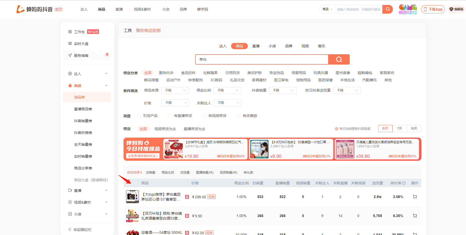Open the 佣金比例 dropdown

click(227, 91)
